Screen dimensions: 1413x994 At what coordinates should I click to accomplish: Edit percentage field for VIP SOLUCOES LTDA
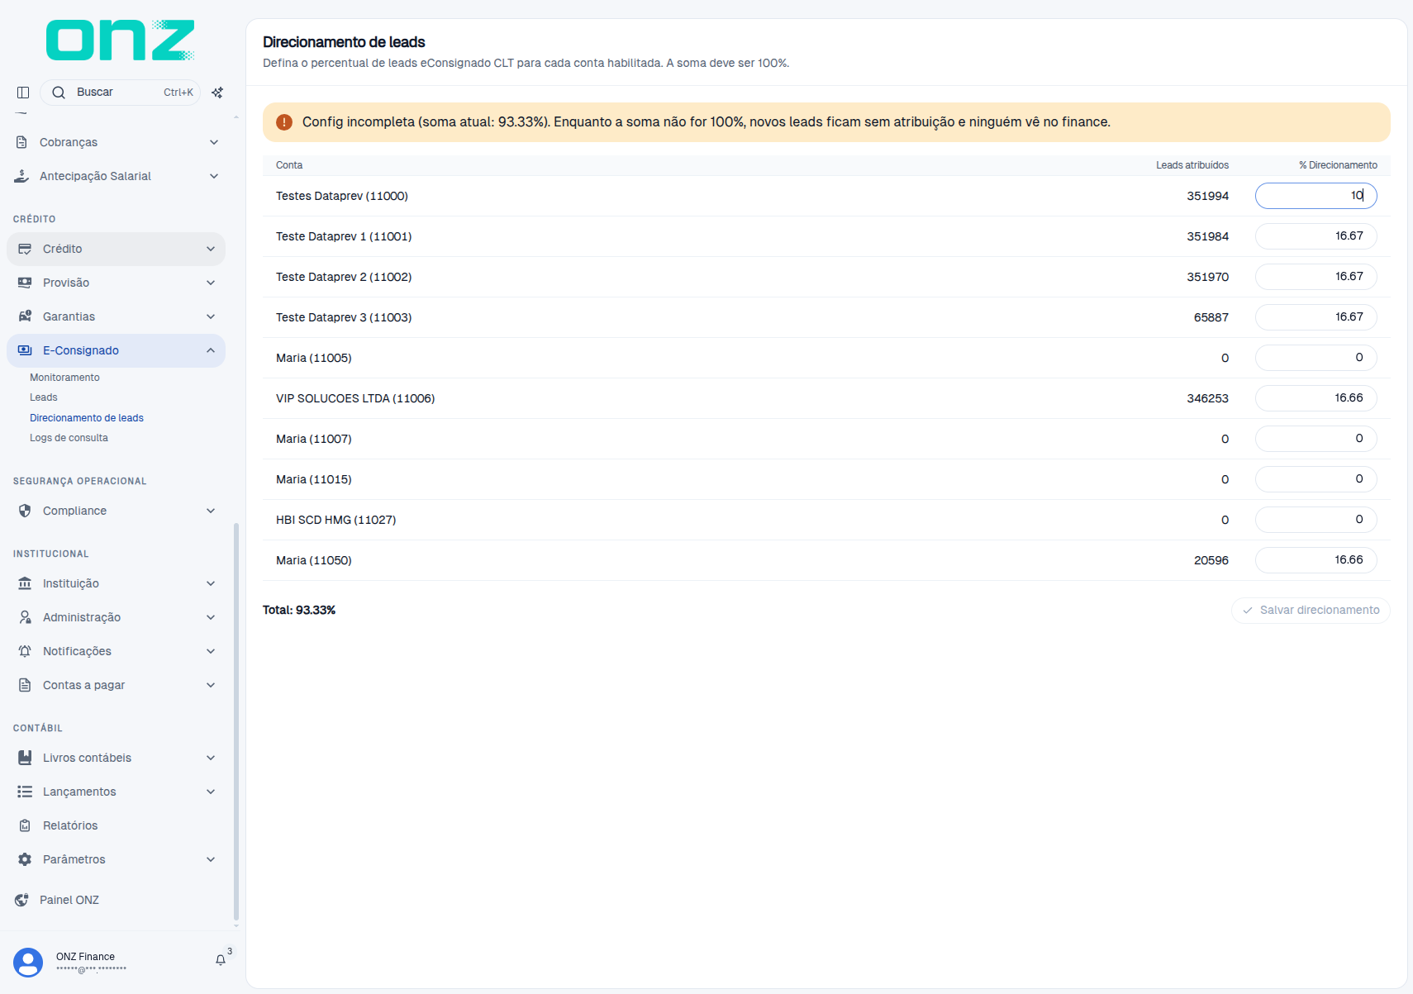click(1315, 398)
